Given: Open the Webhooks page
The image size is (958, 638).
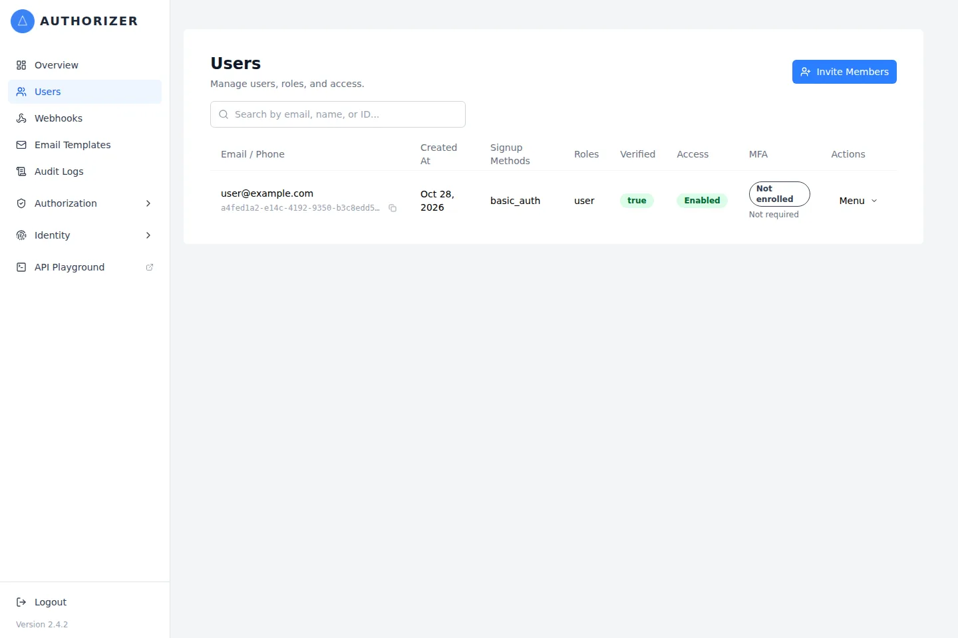Looking at the screenshot, I should tap(84, 118).
